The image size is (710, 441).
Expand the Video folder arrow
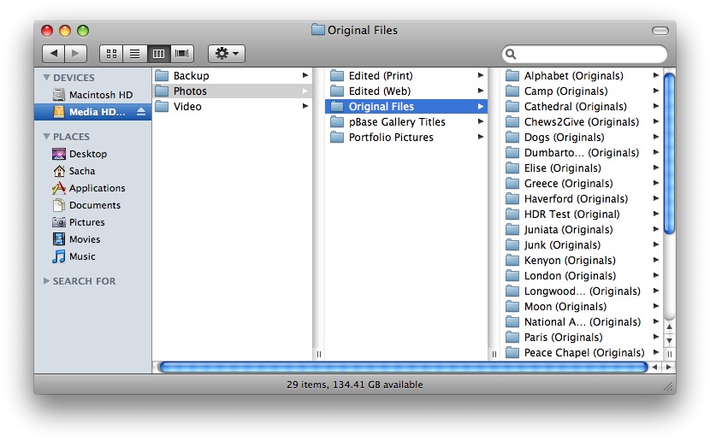(x=305, y=106)
